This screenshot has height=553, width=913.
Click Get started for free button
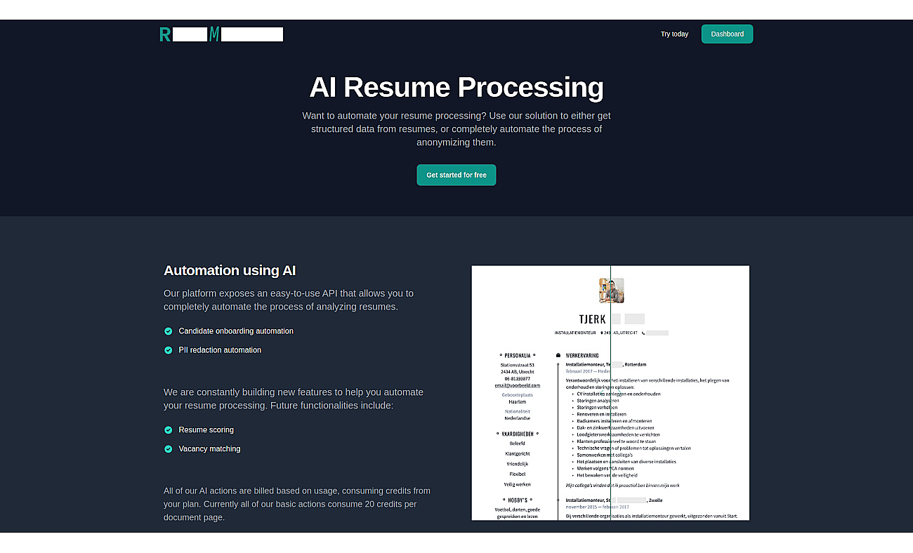tap(456, 175)
